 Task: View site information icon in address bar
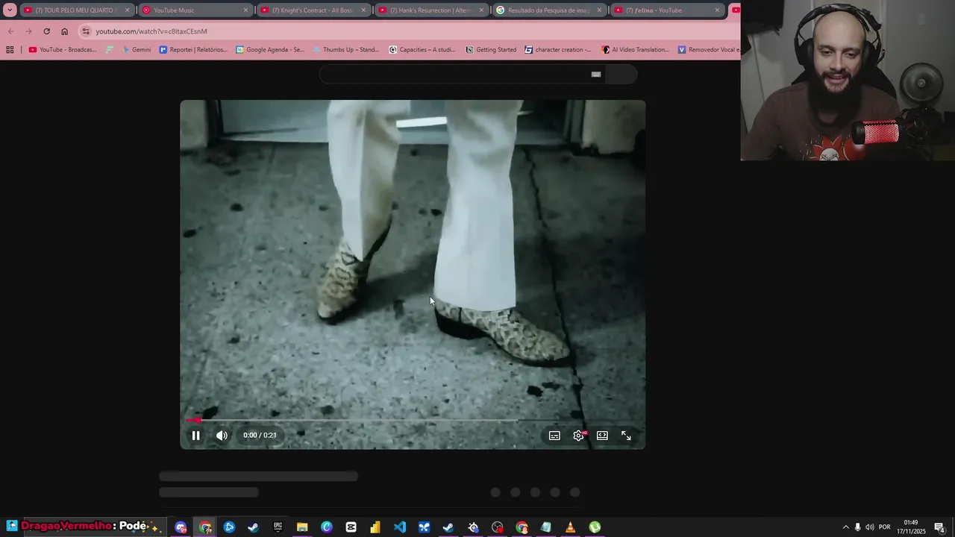point(86,31)
